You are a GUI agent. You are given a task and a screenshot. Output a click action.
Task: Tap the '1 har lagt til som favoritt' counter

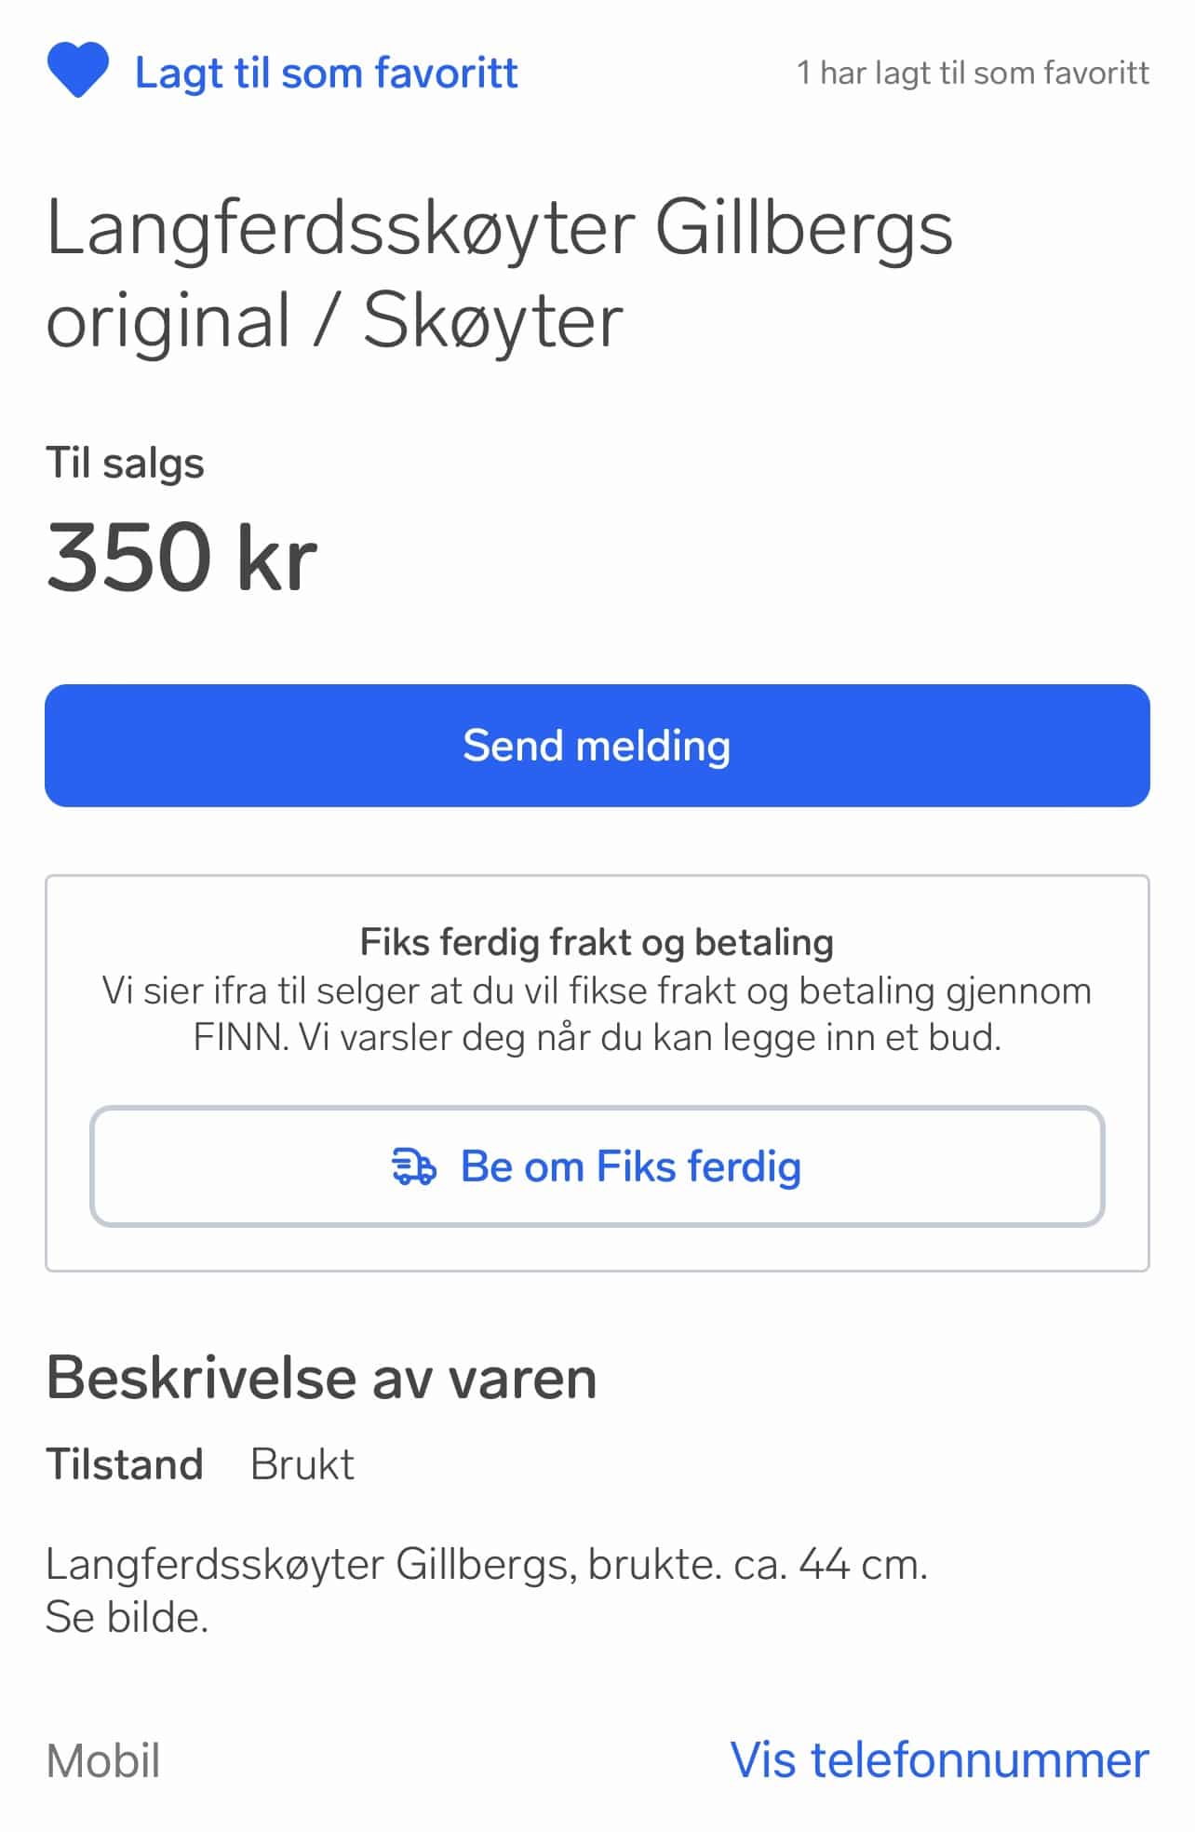coord(973,73)
